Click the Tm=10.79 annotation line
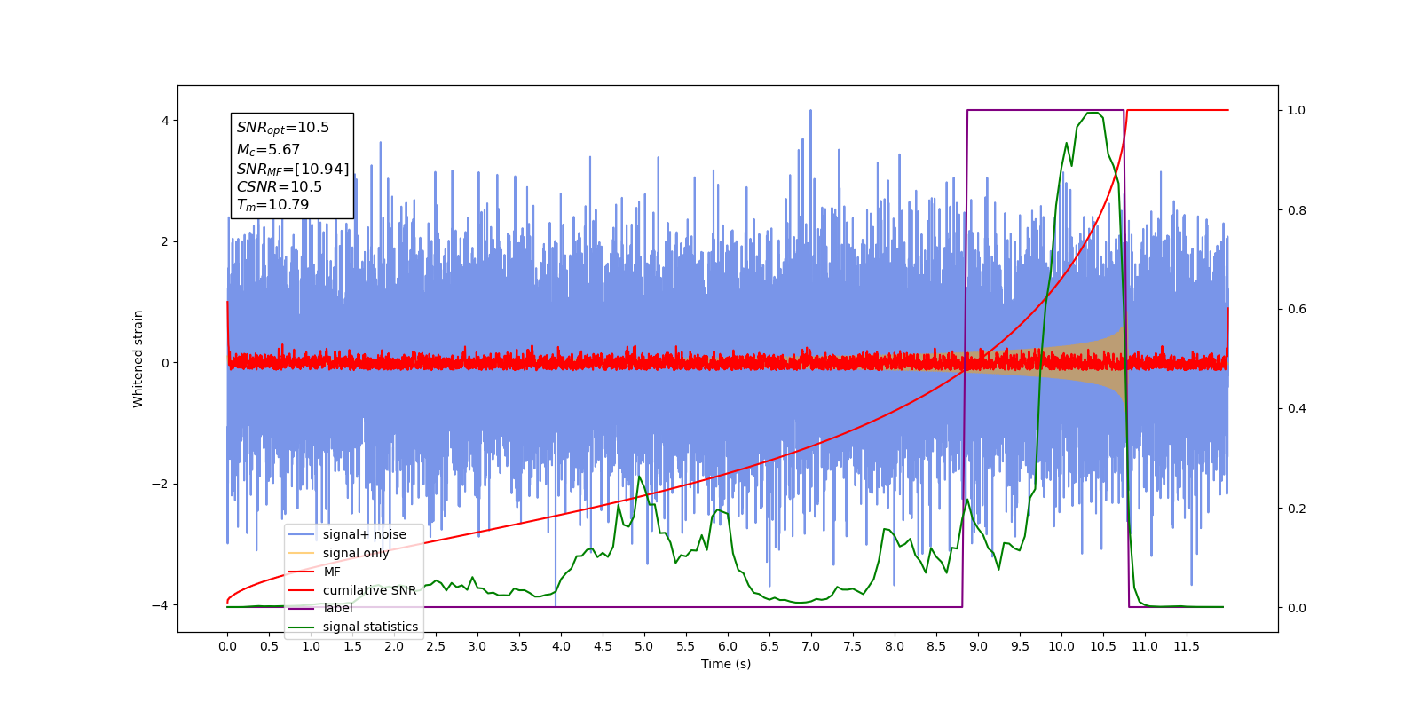The width and height of the screenshot is (1420, 710). [x=272, y=205]
